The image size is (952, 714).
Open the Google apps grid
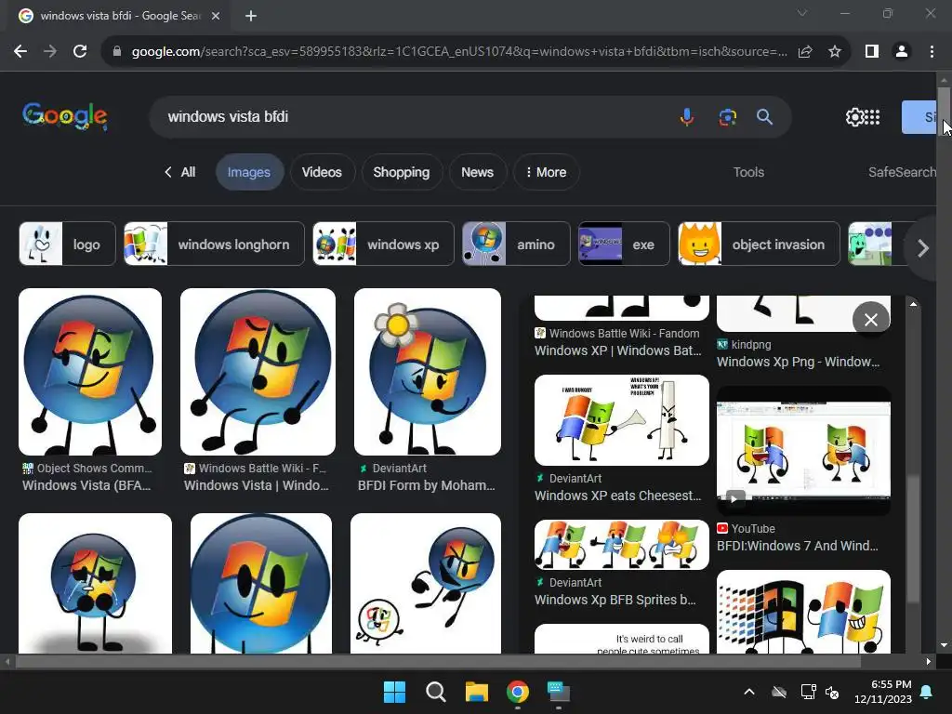pyautogui.click(x=872, y=116)
